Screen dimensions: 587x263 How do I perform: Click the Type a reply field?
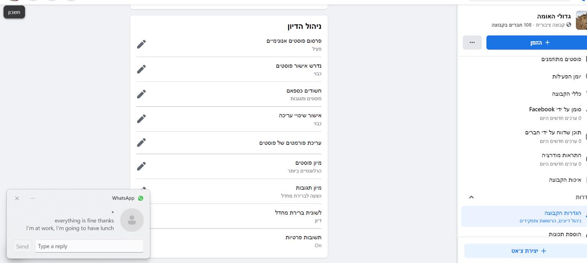coord(89,246)
